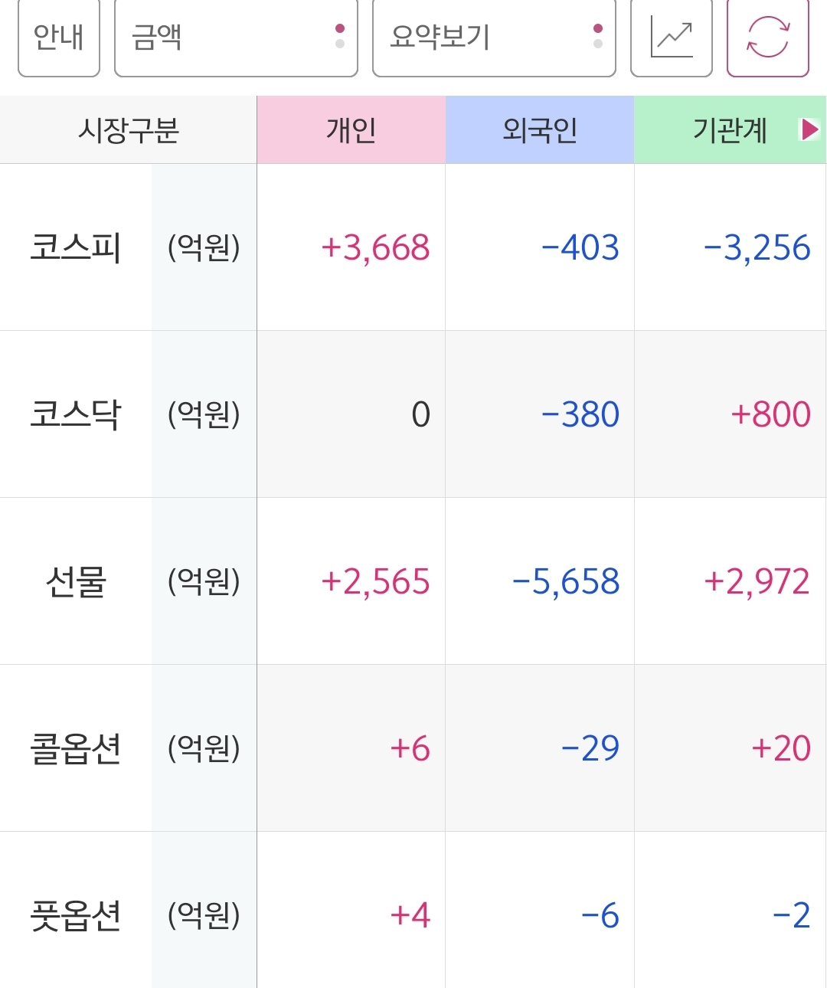The image size is (827, 988).
Task: Show more columns via pink arrow
Action: pyautogui.click(x=809, y=129)
